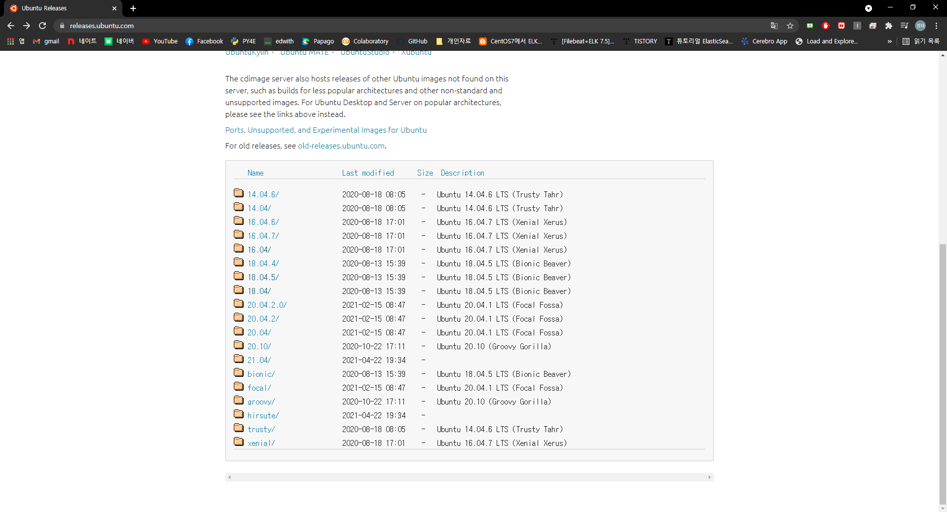Open the apps grid bookmark icon

[10, 41]
